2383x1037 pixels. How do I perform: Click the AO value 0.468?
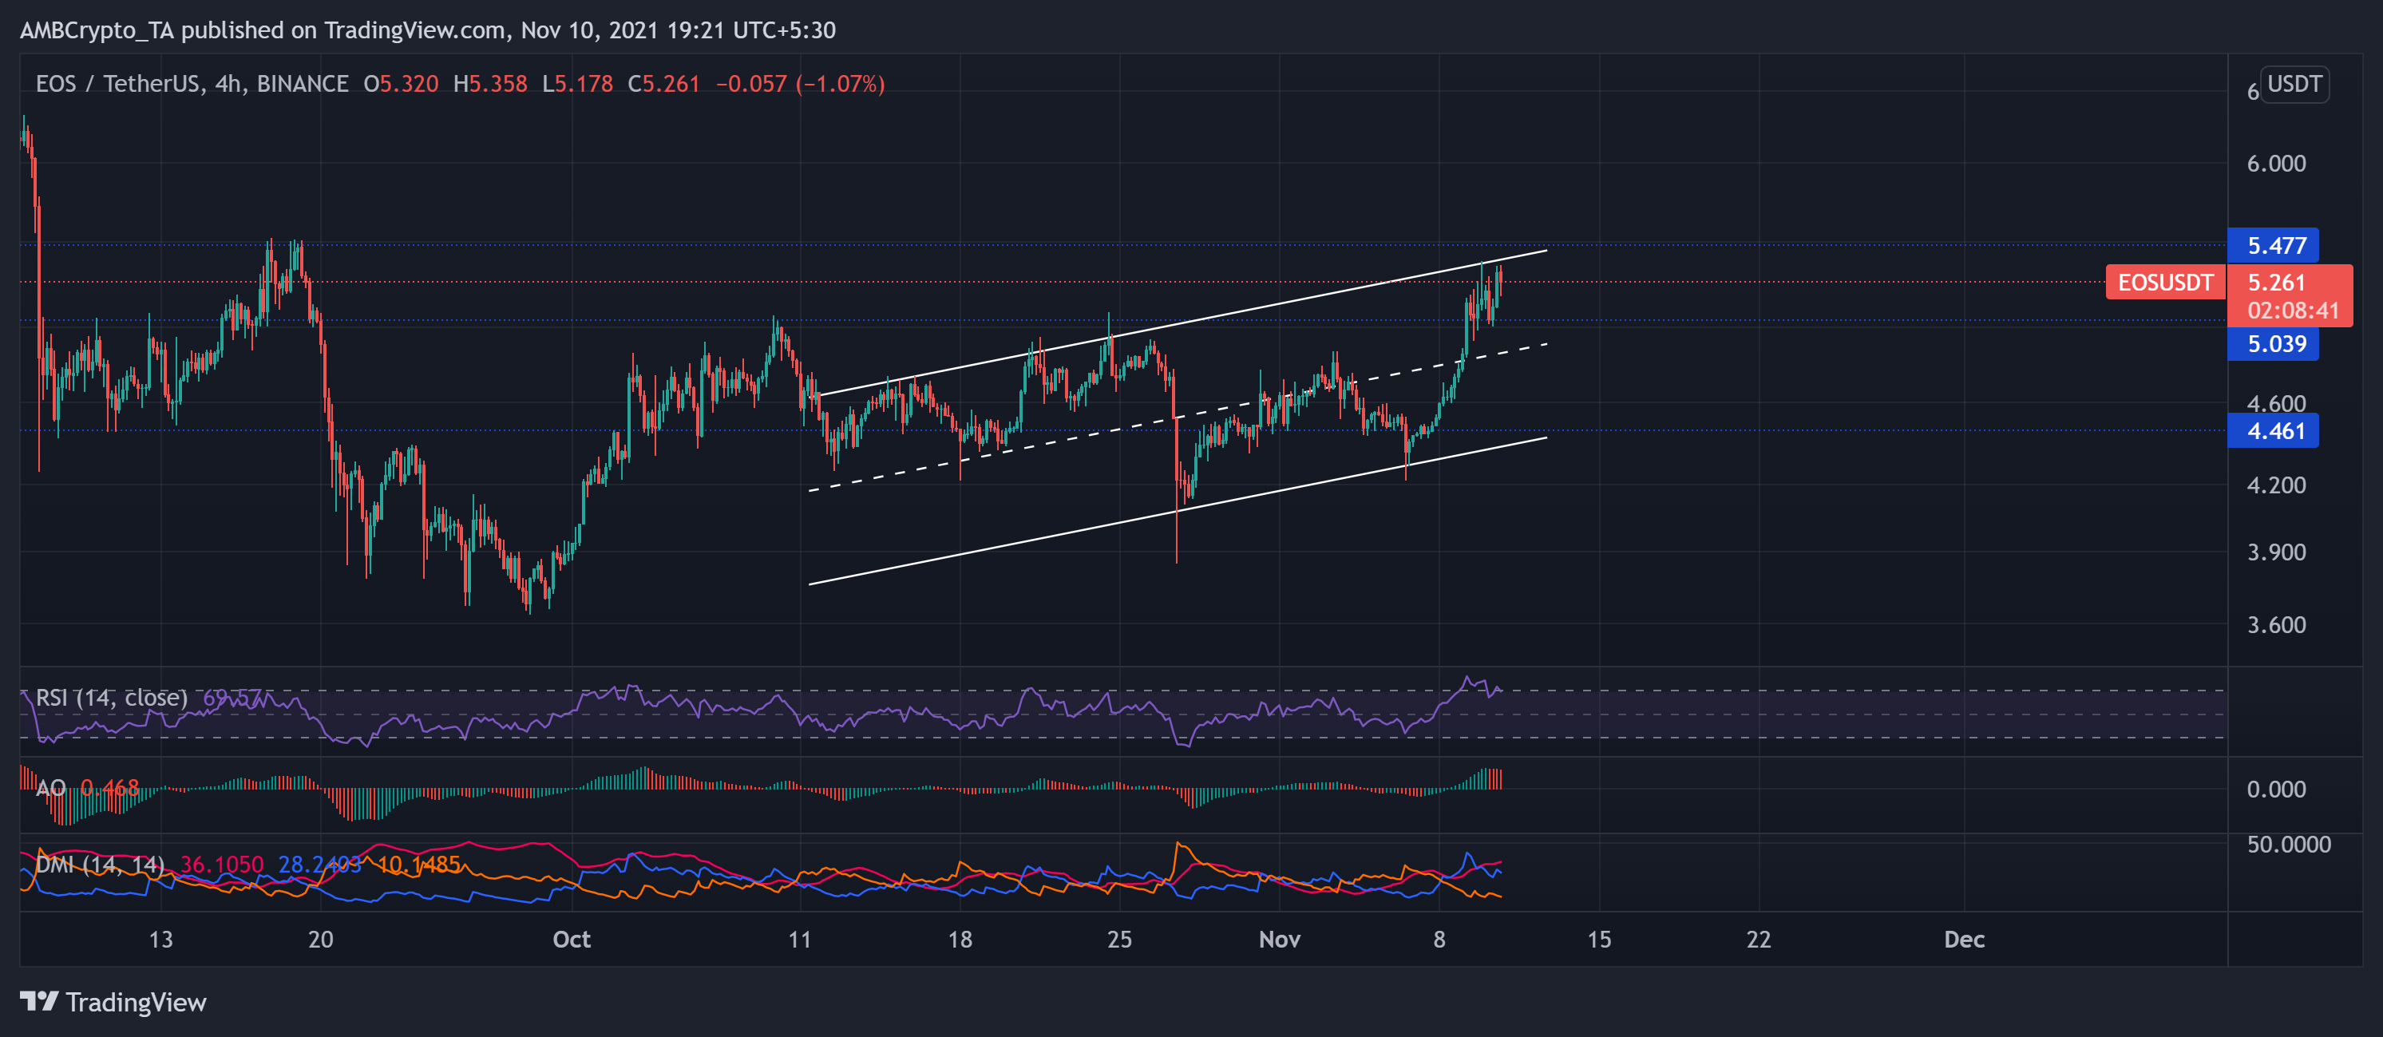coord(113,788)
